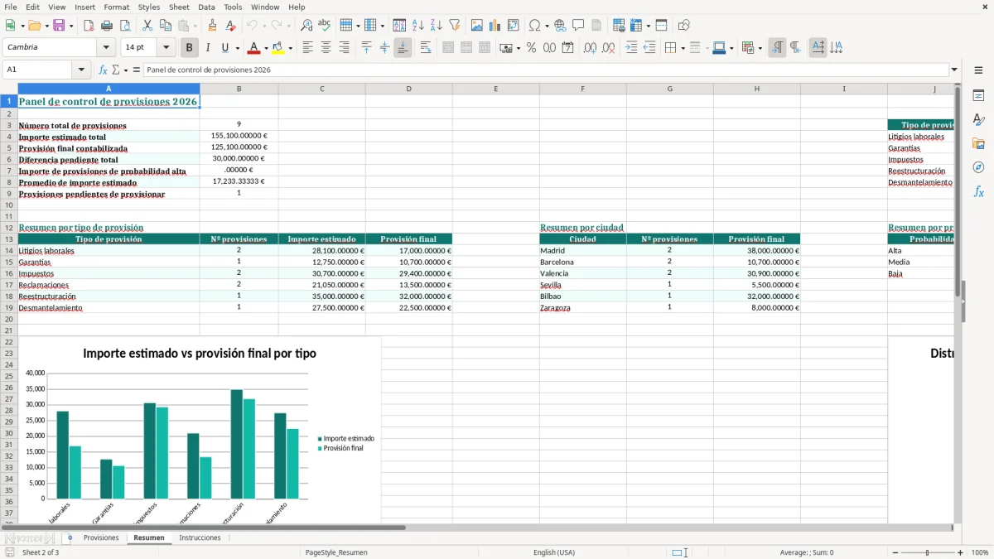Click the Export as PDF icon
This screenshot has height=559, width=994.
point(89,26)
